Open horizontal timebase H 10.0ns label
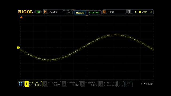The height and width of the screenshot is (96, 171). pyautogui.click(x=58, y=12)
